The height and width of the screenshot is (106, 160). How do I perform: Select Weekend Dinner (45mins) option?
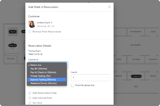[44, 83]
